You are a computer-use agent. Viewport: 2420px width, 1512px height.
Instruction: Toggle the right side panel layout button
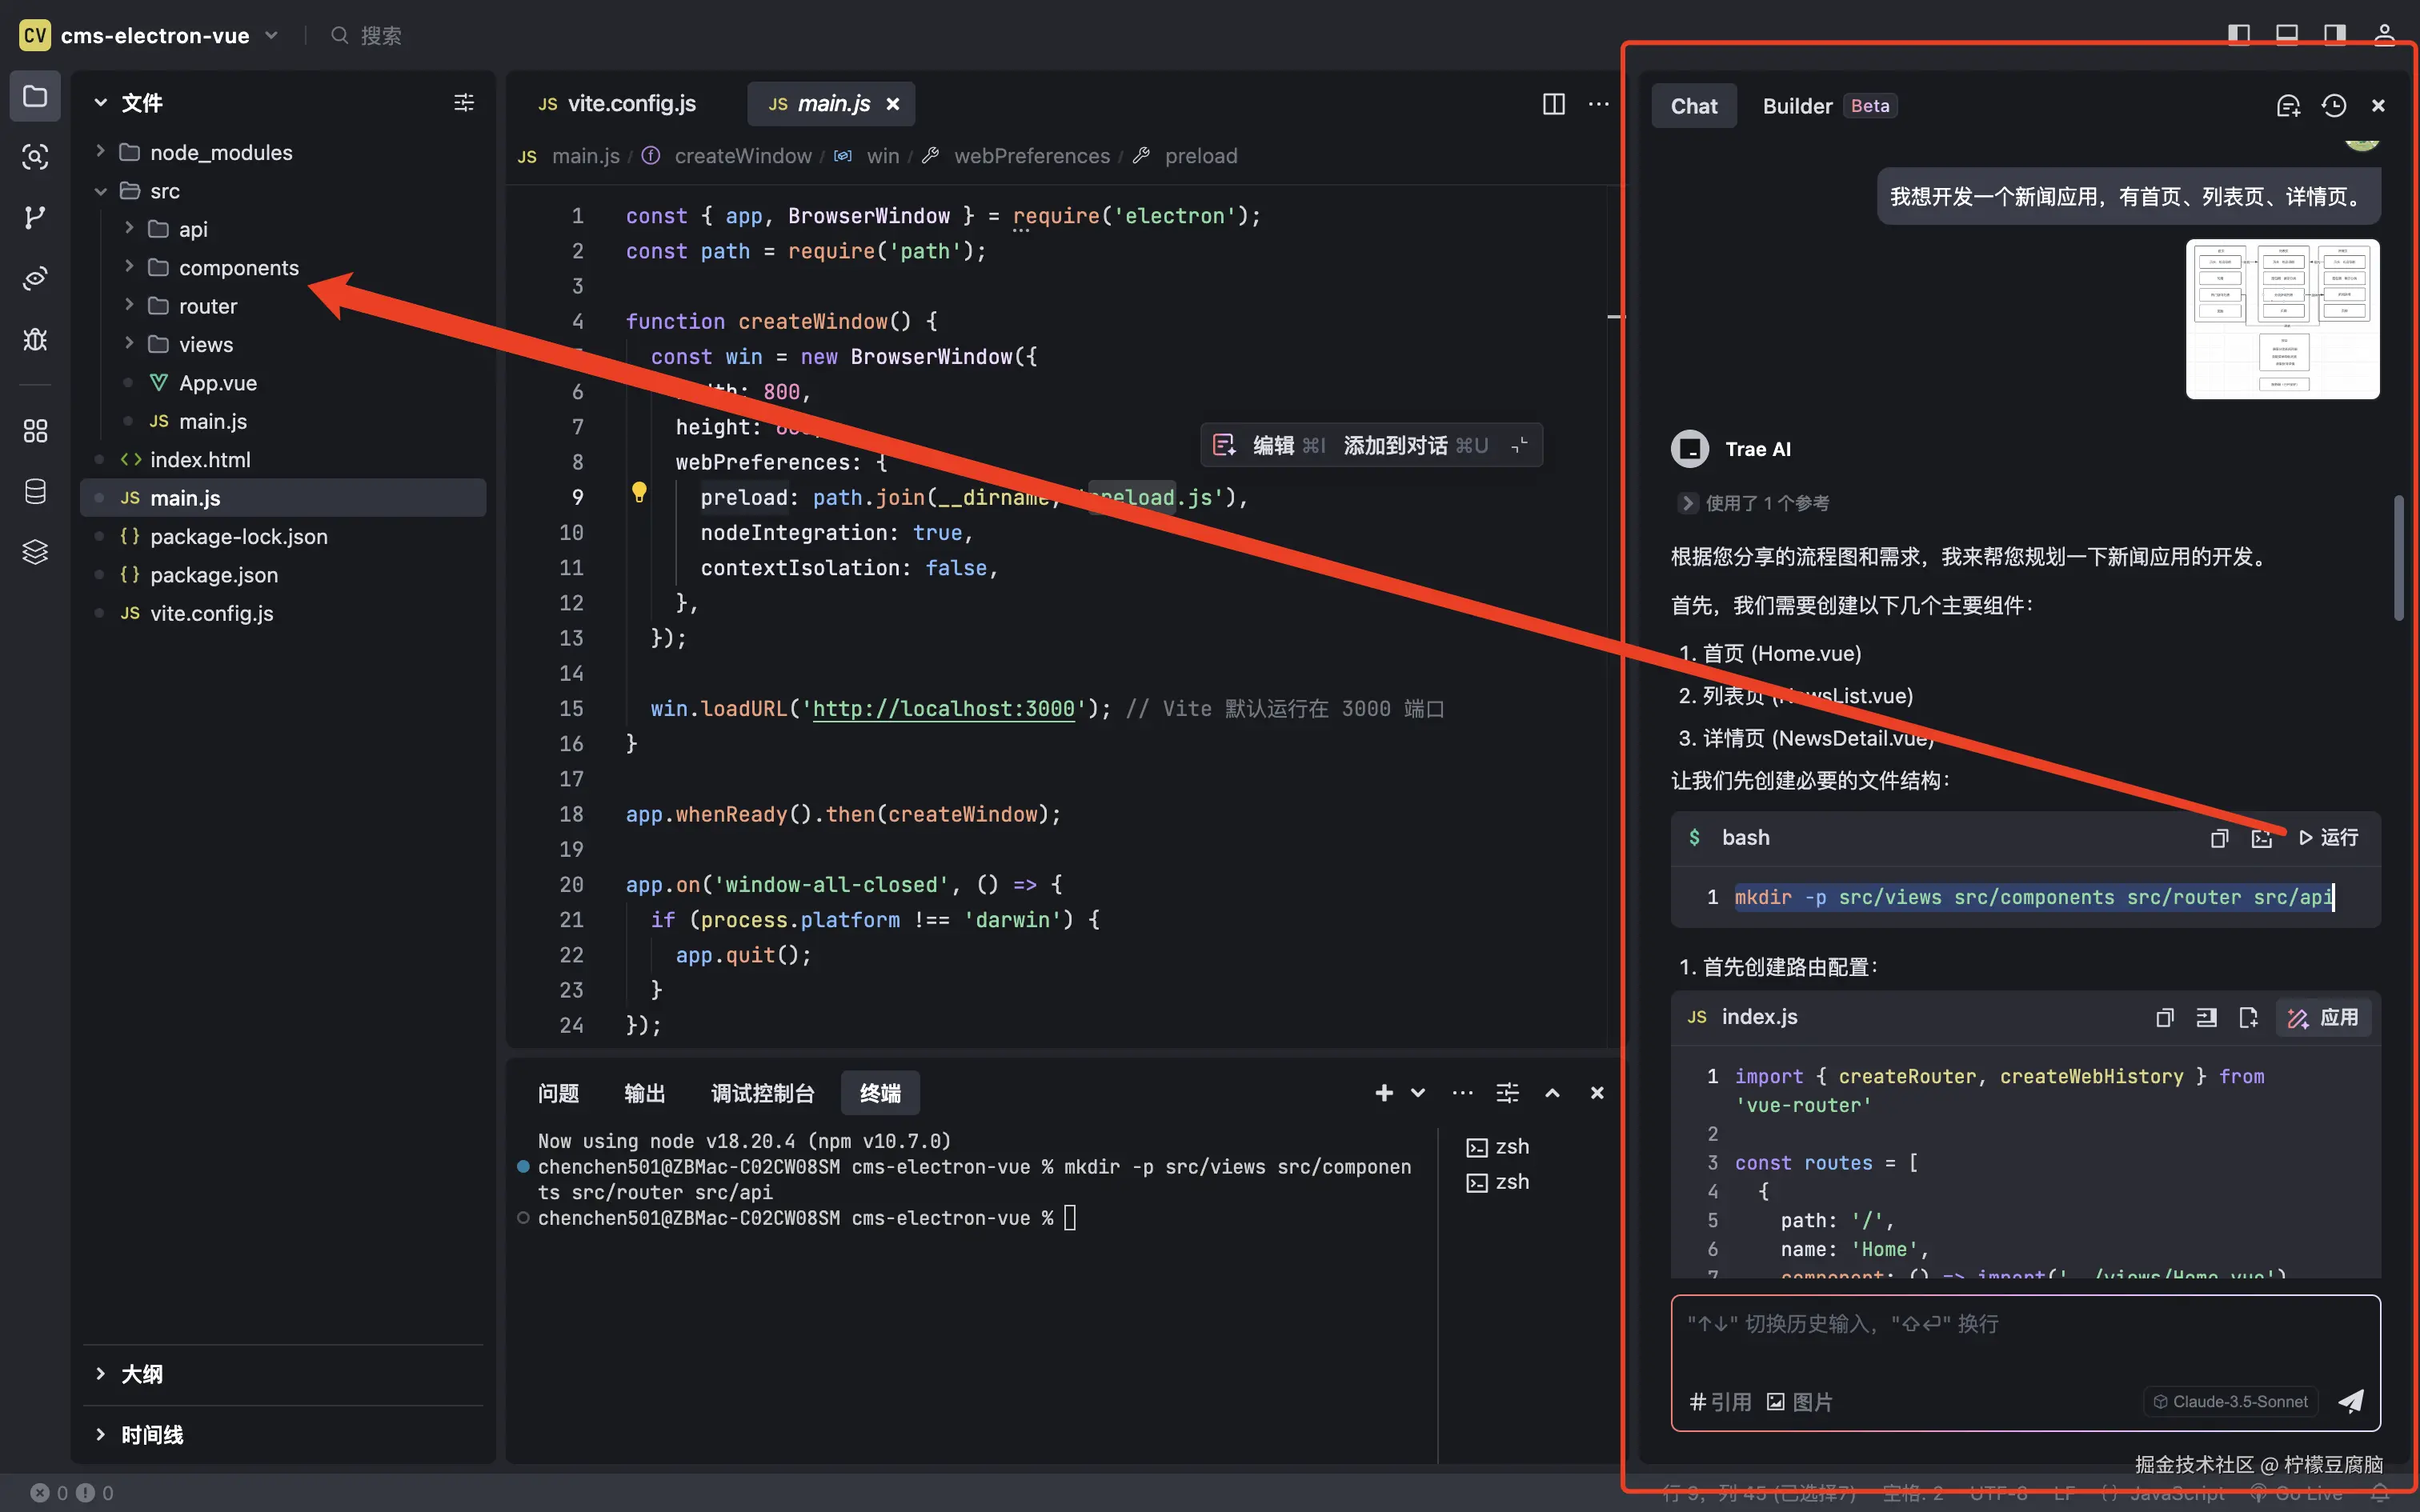2335,35
